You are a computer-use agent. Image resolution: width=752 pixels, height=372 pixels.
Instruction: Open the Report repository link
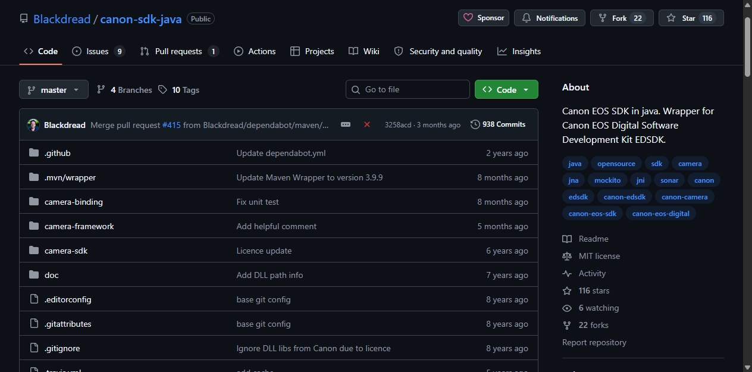[x=594, y=342]
